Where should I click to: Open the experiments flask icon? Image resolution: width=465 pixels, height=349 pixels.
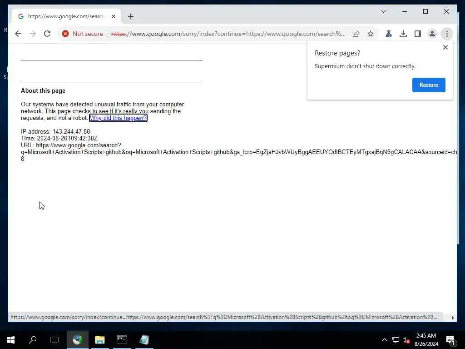389,34
